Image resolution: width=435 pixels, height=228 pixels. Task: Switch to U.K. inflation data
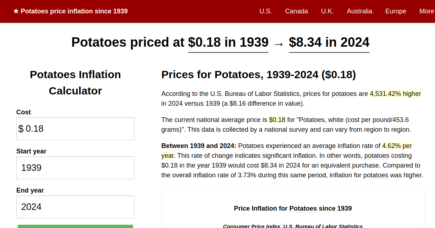point(327,11)
